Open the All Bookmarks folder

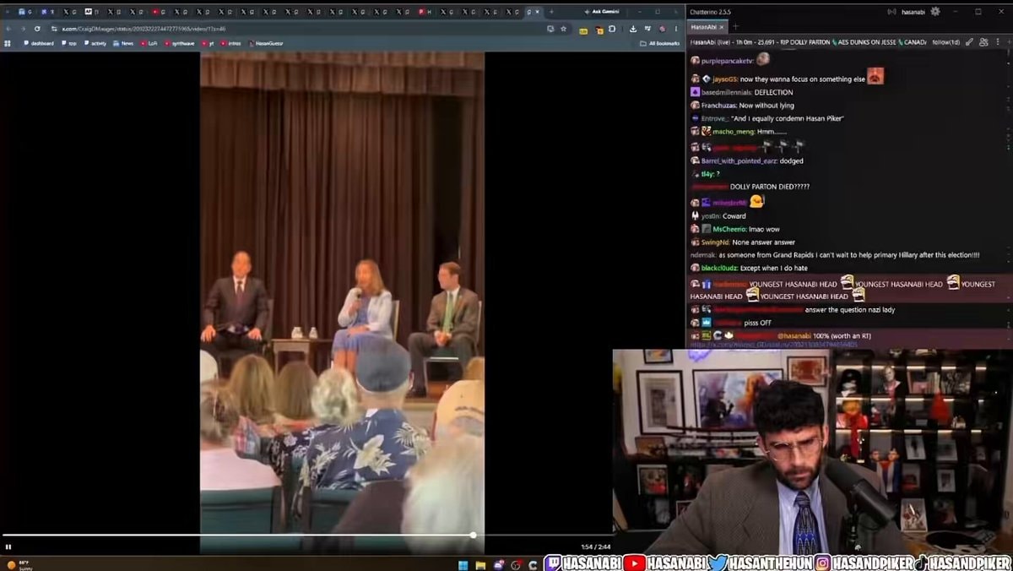tap(659, 43)
